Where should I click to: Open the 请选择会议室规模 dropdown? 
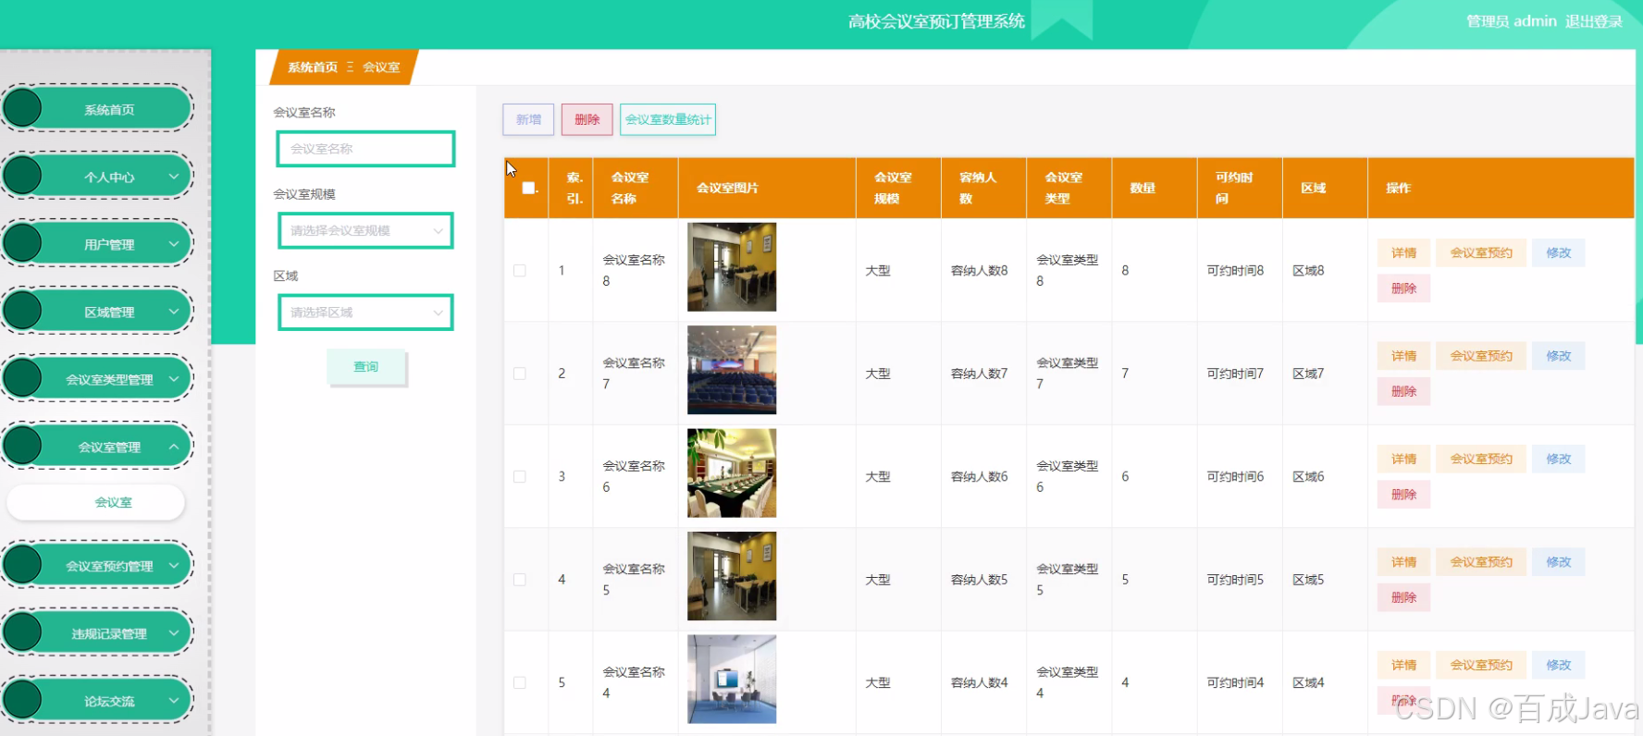coord(365,230)
